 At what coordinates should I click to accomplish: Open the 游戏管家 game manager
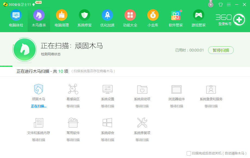coord(198,18)
